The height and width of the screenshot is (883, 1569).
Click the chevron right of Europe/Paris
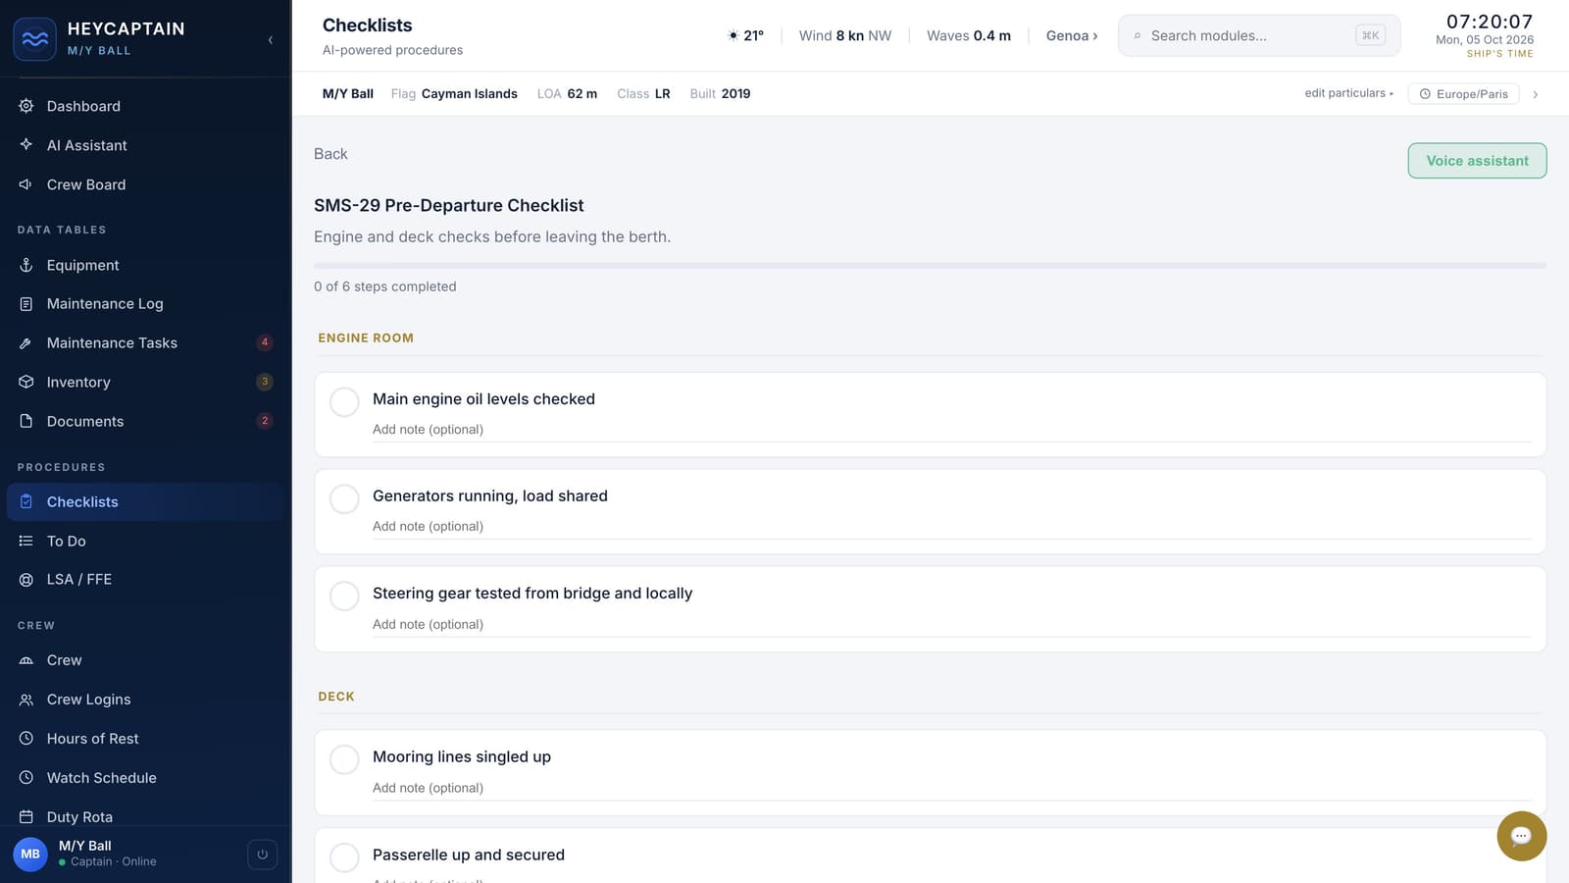click(x=1535, y=94)
